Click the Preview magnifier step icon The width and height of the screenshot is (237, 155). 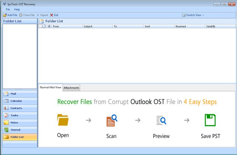[x=161, y=120]
